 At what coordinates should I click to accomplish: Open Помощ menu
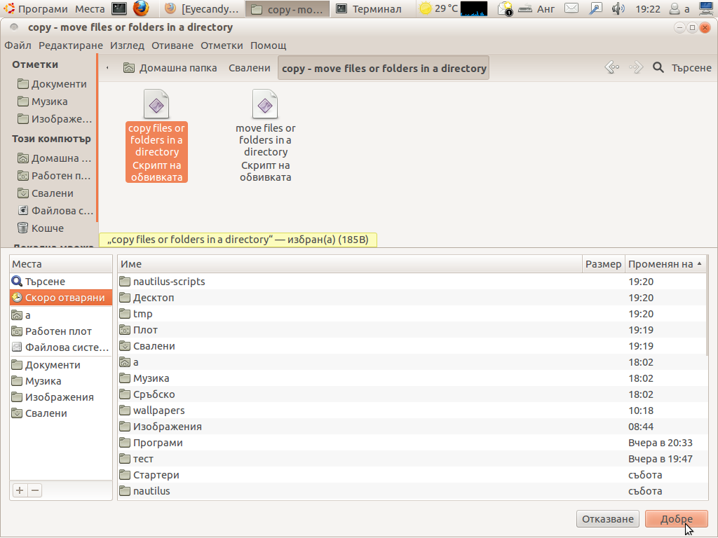[x=268, y=46]
